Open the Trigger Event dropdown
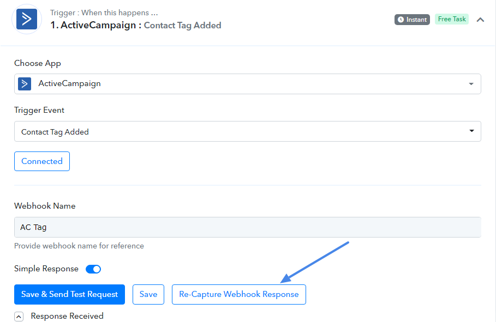Image resolution: width=496 pixels, height=322 pixels. click(x=247, y=131)
